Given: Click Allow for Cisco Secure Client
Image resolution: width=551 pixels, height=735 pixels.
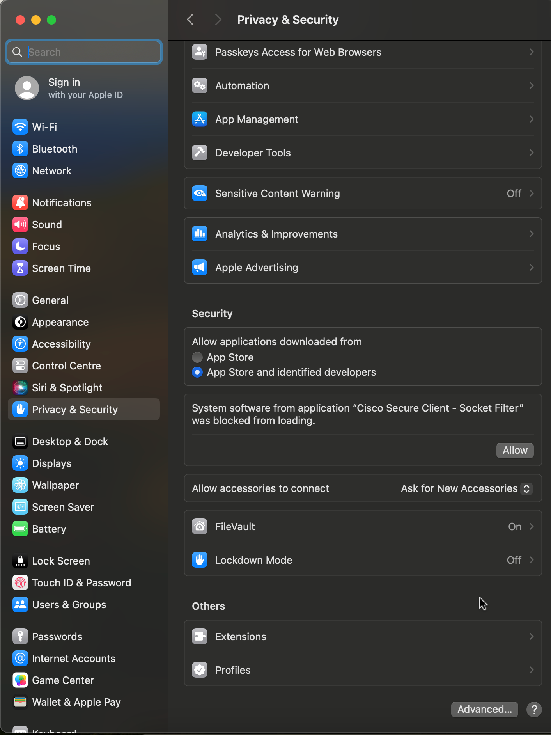Looking at the screenshot, I should pyautogui.click(x=515, y=450).
